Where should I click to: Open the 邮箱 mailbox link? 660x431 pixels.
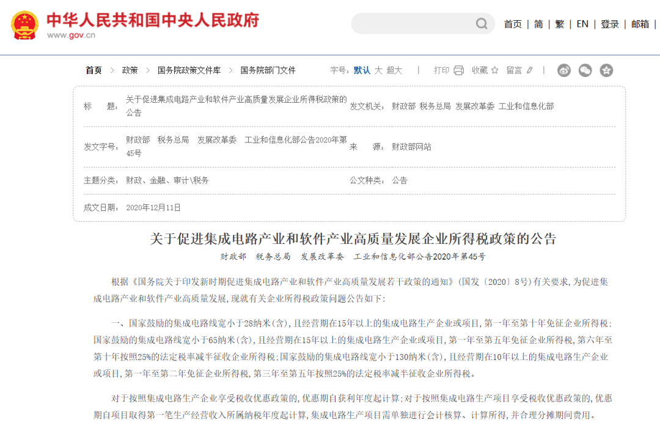640,24
